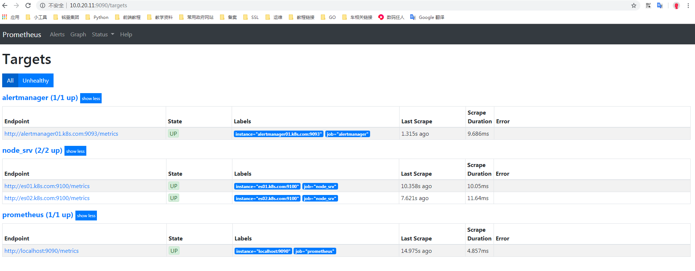Click the 1.315s ago last scrape value
The image size is (695, 271).
415,134
